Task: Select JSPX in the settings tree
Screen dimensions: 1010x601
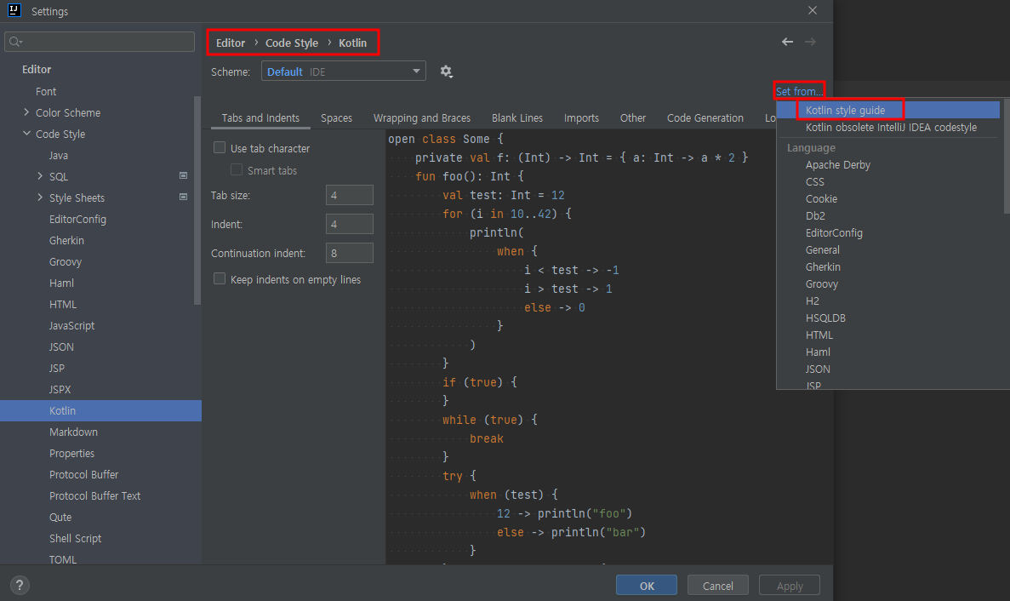Action: point(60,389)
